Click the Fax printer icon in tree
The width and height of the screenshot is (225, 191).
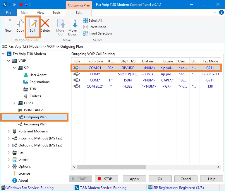click(x=15, y=152)
